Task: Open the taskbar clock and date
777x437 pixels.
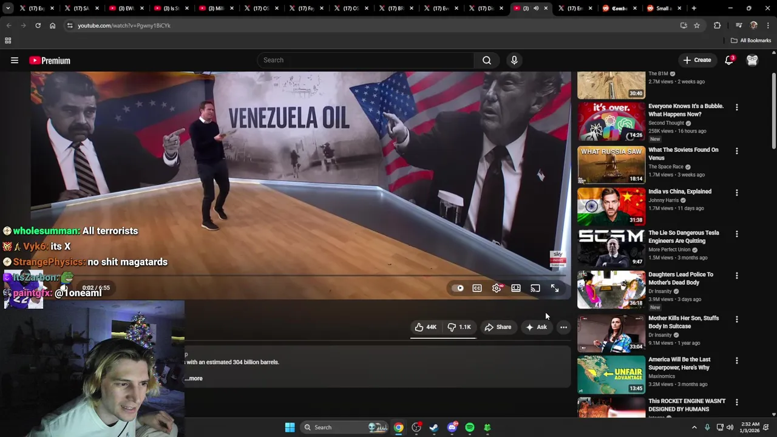Action: [750, 427]
